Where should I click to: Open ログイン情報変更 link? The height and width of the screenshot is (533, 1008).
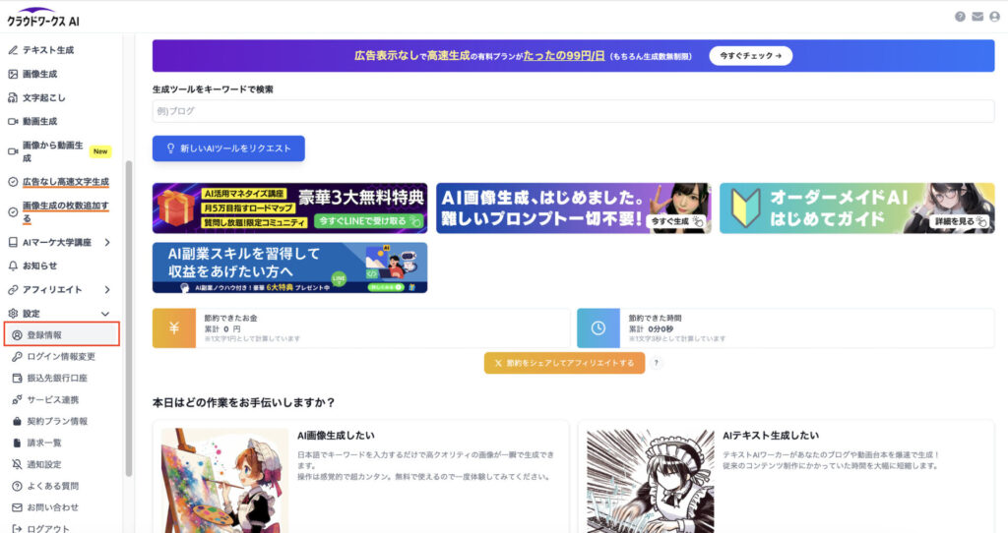61,356
